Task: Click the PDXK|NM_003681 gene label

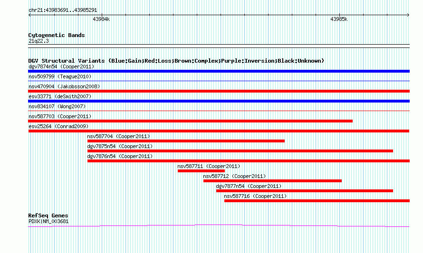Action: pos(48,222)
